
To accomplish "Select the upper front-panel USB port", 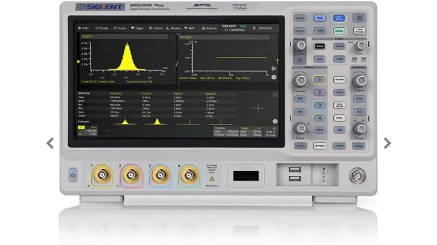I will pyautogui.click(x=294, y=170).
